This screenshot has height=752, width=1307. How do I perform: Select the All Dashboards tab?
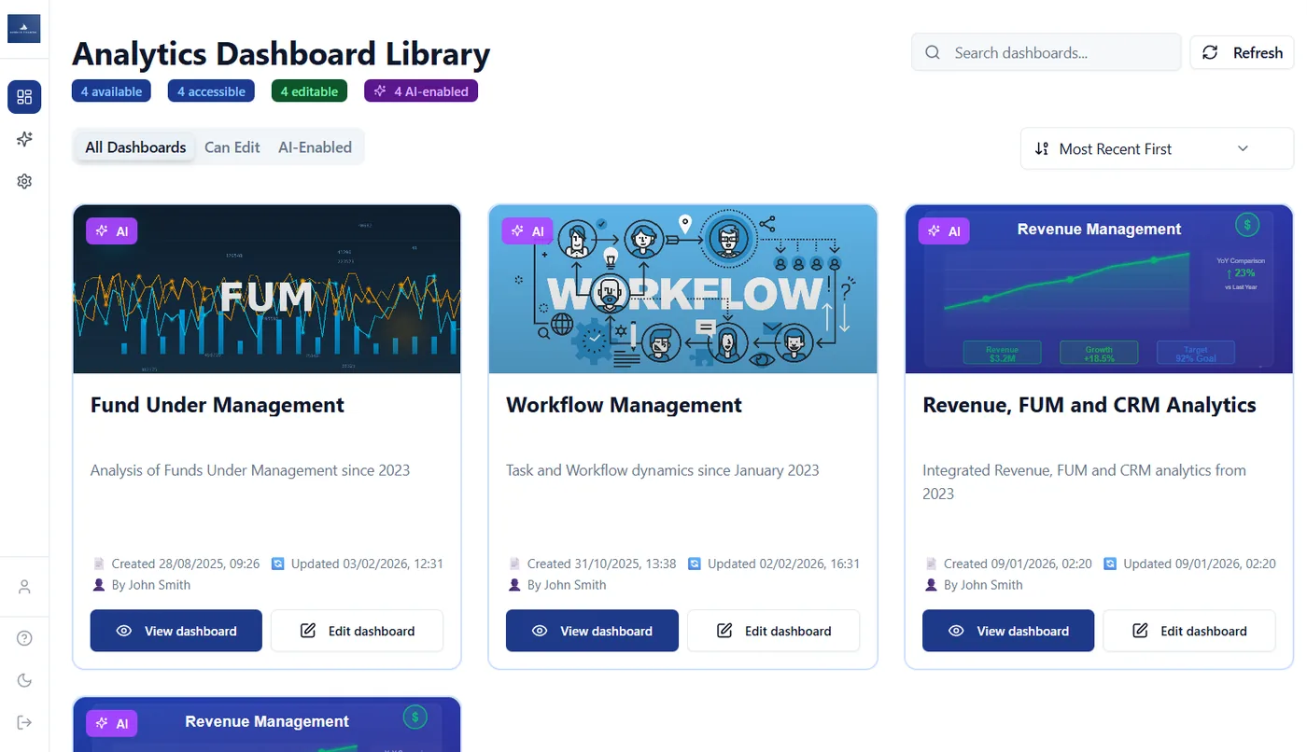(135, 147)
